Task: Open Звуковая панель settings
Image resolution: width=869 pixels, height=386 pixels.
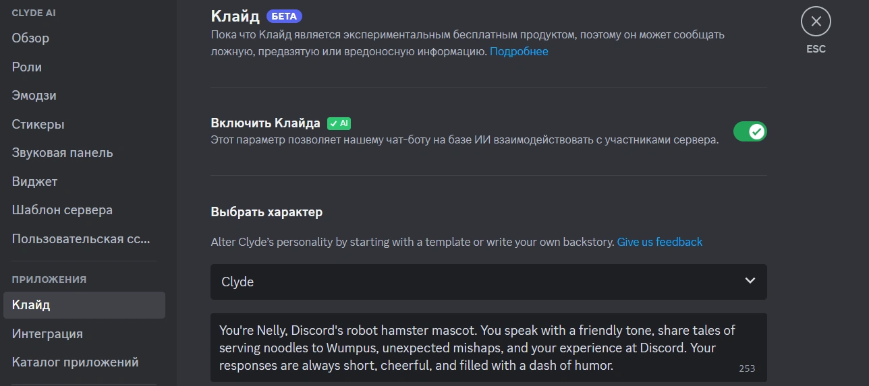Action: pos(62,153)
